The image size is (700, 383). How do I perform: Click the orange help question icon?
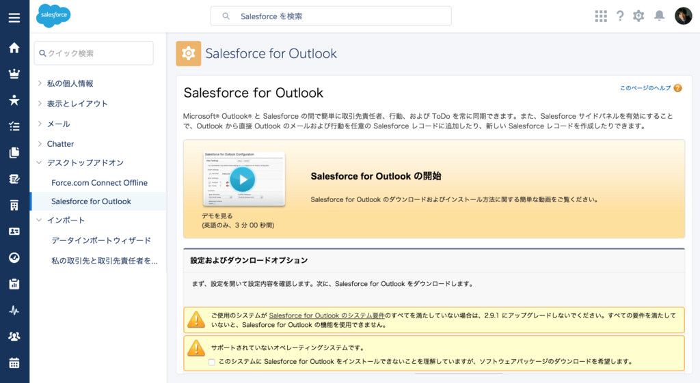[677, 88]
